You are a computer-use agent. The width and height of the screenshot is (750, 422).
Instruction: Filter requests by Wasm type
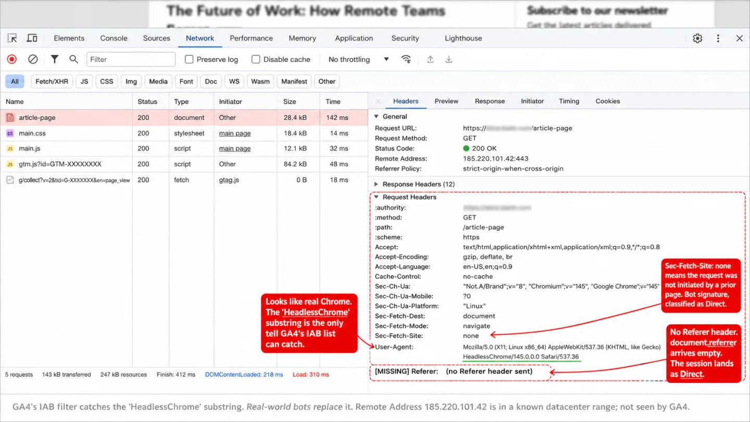point(260,81)
